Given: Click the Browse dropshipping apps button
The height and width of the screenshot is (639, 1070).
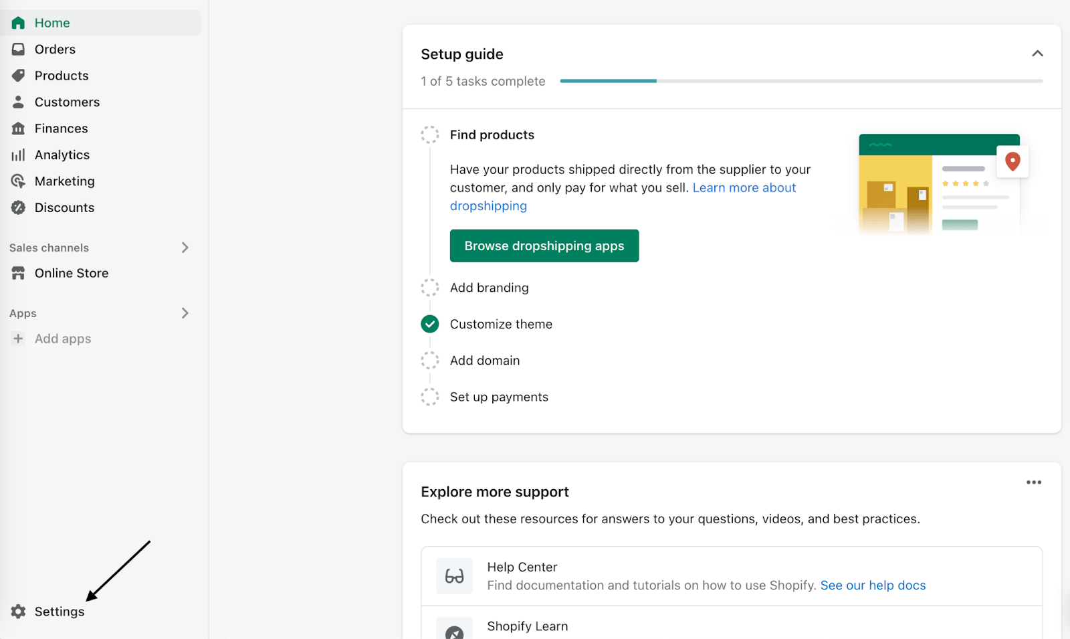Looking at the screenshot, I should (x=544, y=246).
